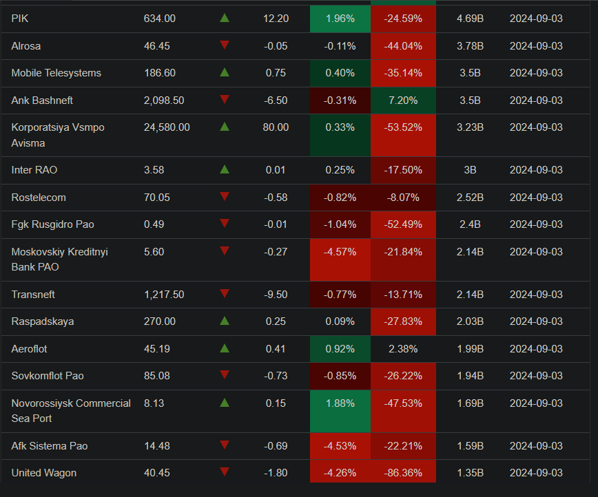The image size is (598, 497).
Task: Click the Inter RAO green up arrow
Action: coord(225,169)
